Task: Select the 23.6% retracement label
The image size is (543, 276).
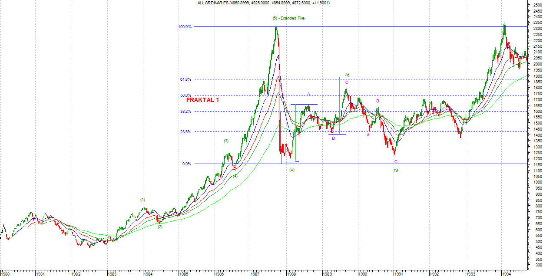Action: [186, 131]
